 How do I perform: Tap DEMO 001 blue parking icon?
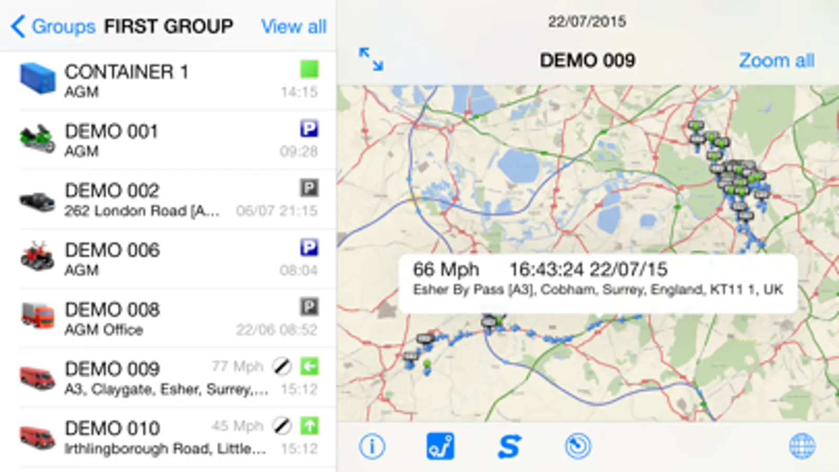pos(310,128)
